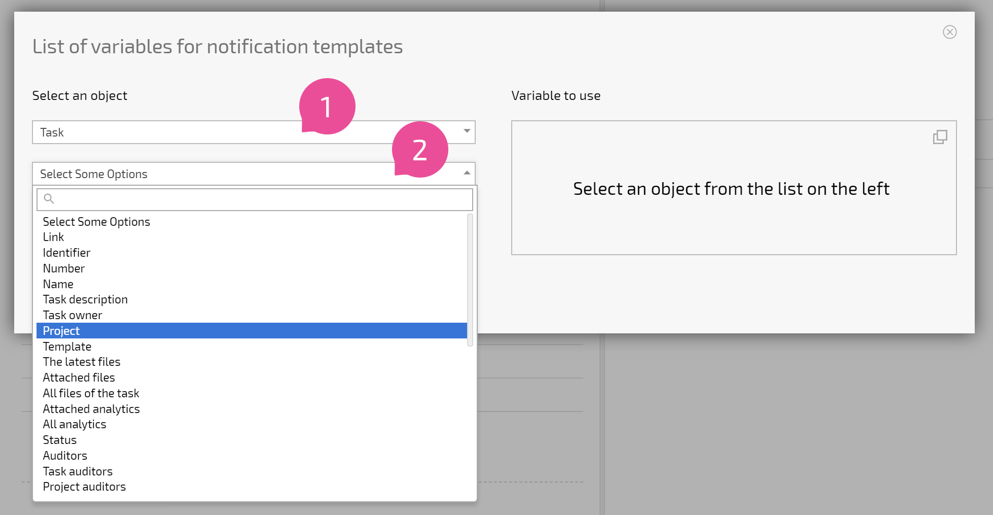Choose the 'Select Some Options' list entry
This screenshot has width=993, height=515.
coord(252,222)
